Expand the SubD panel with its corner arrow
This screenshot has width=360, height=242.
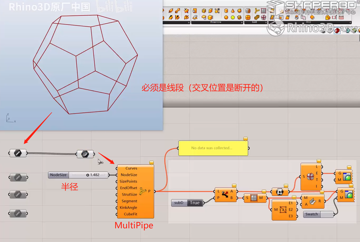[266, 22]
